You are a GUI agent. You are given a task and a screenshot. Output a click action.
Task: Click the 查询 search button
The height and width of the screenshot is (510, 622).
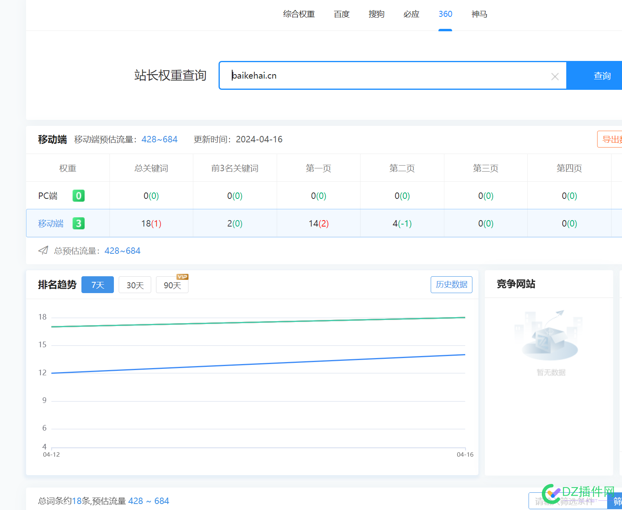click(594, 75)
